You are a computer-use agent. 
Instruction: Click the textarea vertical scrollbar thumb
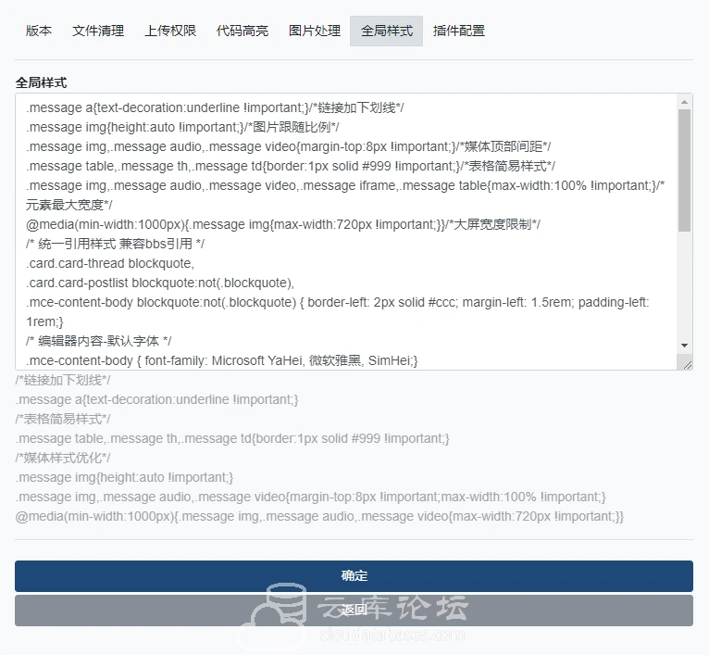click(x=685, y=170)
